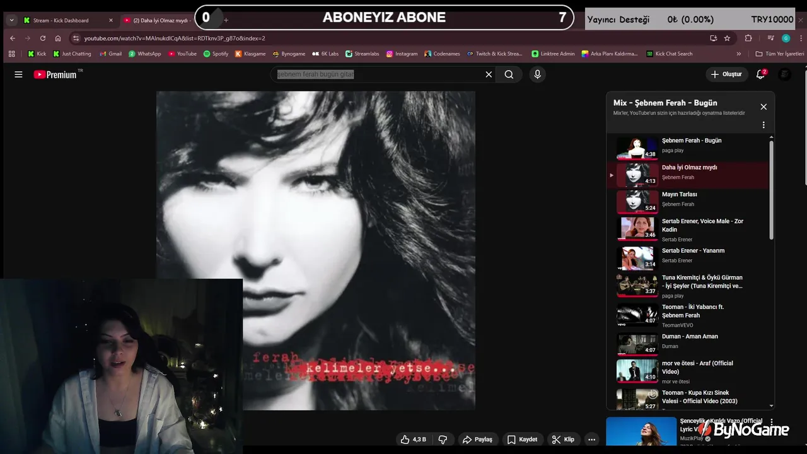The width and height of the screenshot is (807, 454).
Task: Open more actions ellipsis below video
Action: (591, 439)
